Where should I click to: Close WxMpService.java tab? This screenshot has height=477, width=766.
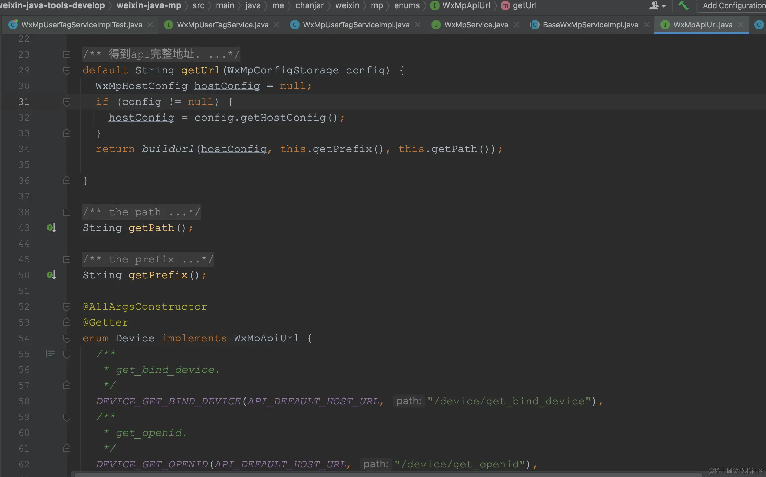pyautogui.click(x=516, y=25)
